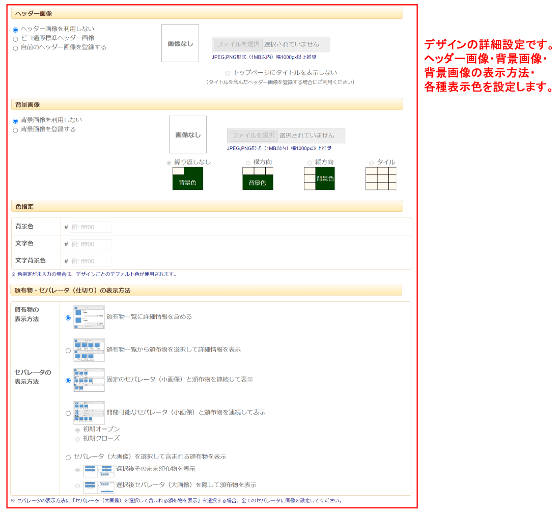Click ファイルを選択 button for background image
This screenshot has height=510, width=560.
coord(254,136)
